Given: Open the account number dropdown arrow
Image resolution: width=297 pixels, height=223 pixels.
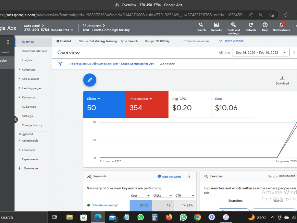Looking at the screenshot, I should 72,30.
